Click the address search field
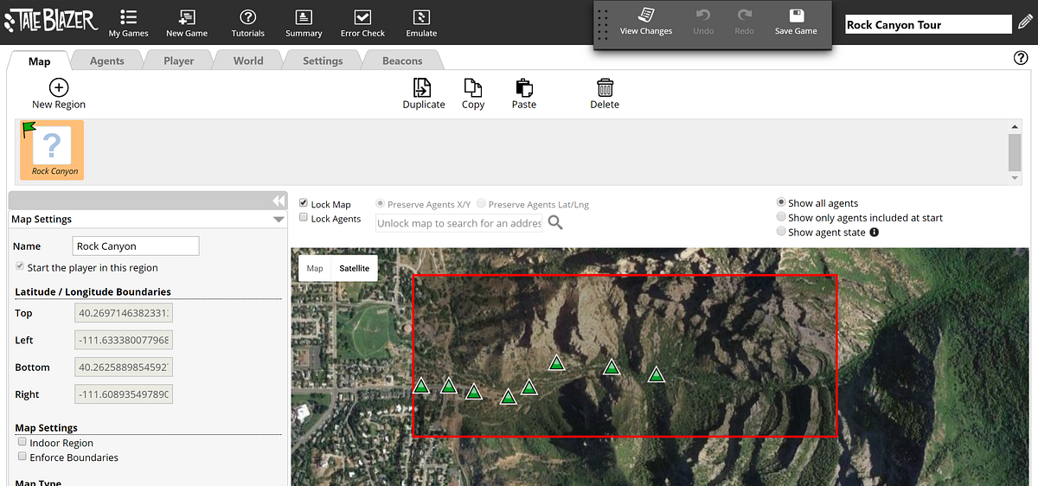 coord(459,223)
